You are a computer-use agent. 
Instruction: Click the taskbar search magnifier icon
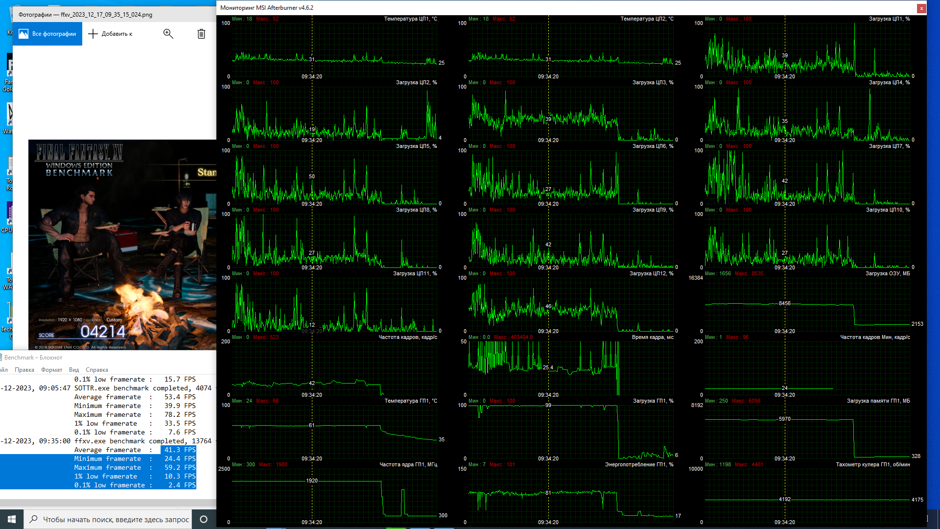(x=34, y=519)
